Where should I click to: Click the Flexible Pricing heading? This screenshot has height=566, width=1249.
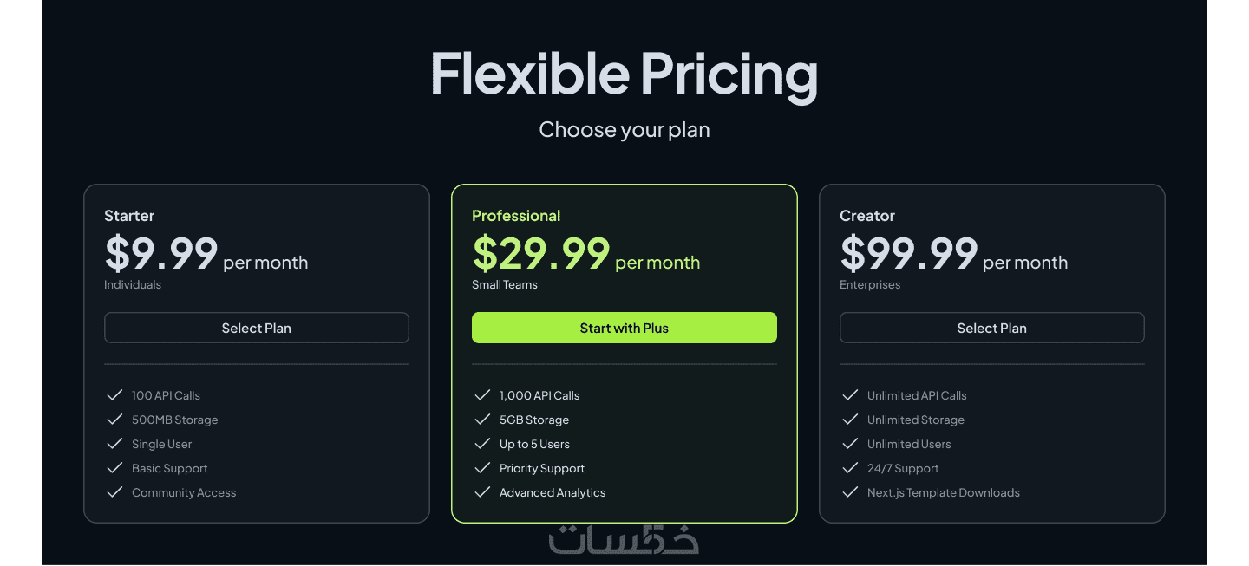point(624,74)
